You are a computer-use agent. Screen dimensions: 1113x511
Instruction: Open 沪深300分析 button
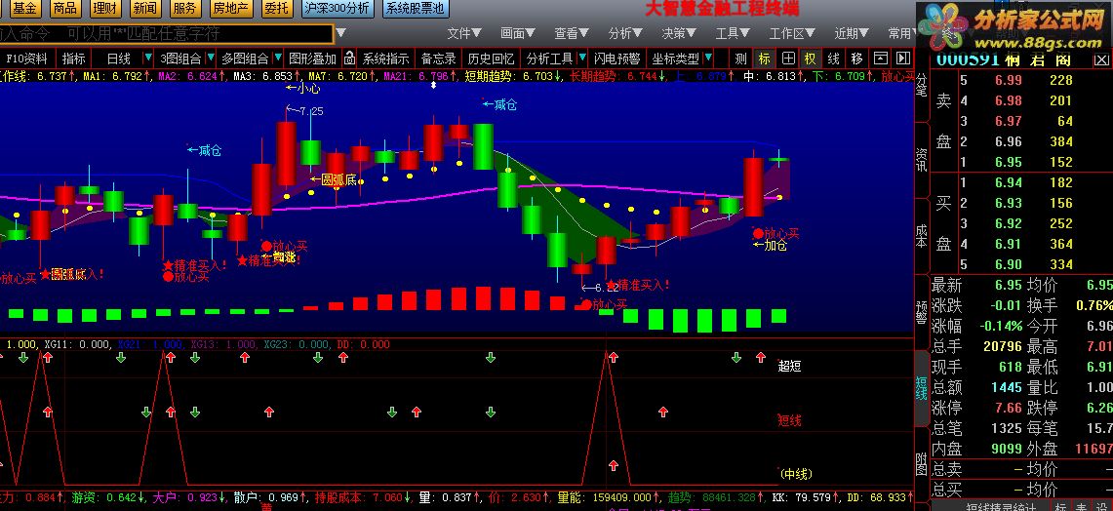pyautogui.click(x=338, y=9)
